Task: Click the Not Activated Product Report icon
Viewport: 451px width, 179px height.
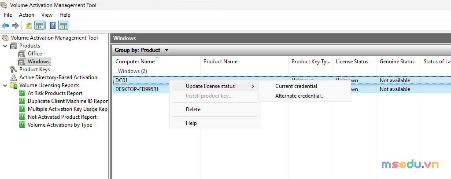Action: (x=22, y=117)
